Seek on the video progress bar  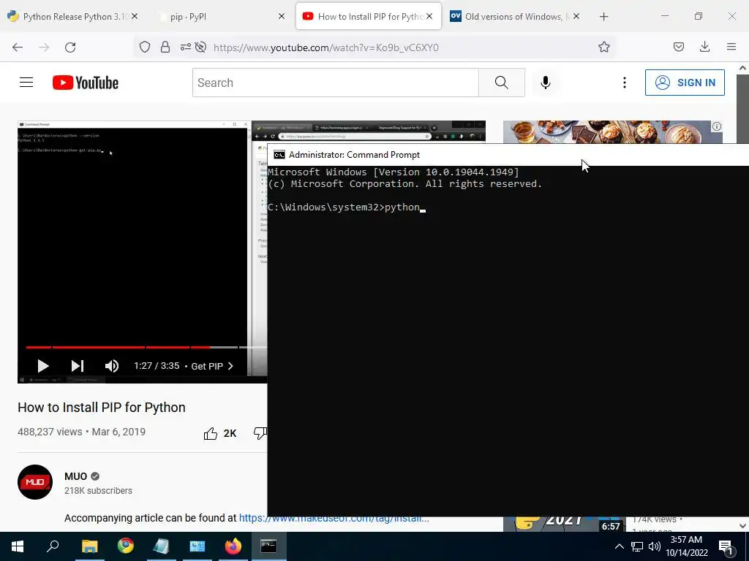point(146,347)
